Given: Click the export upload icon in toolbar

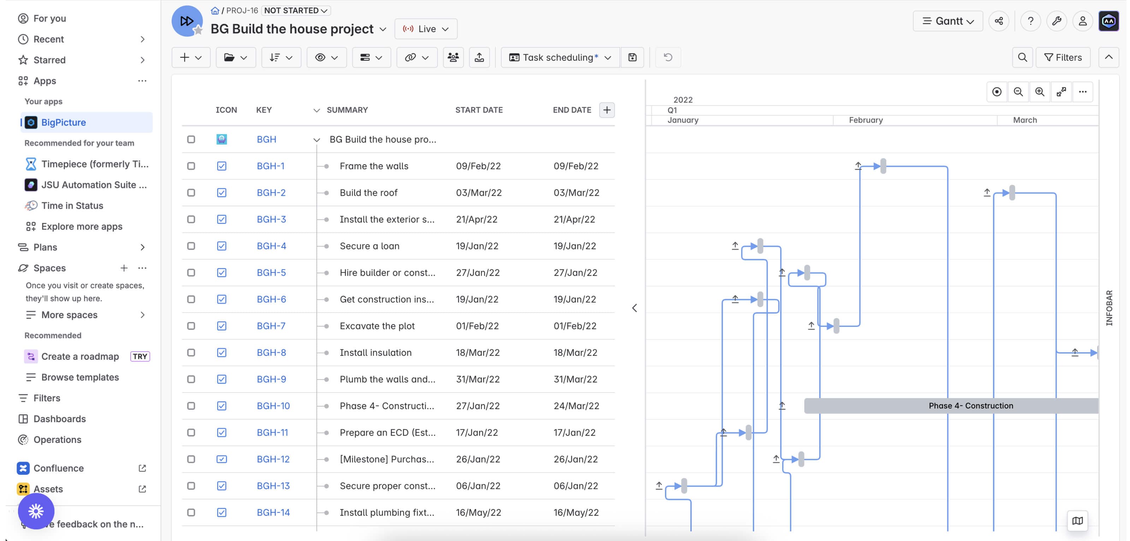Looking at the screenshot, I should coord(479,57).
